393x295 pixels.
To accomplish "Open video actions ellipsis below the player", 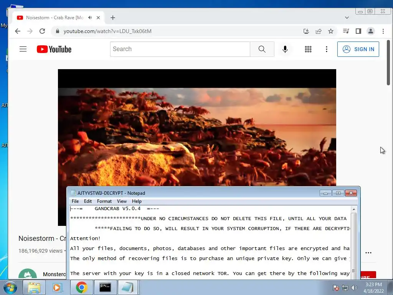I will point(368,253).
